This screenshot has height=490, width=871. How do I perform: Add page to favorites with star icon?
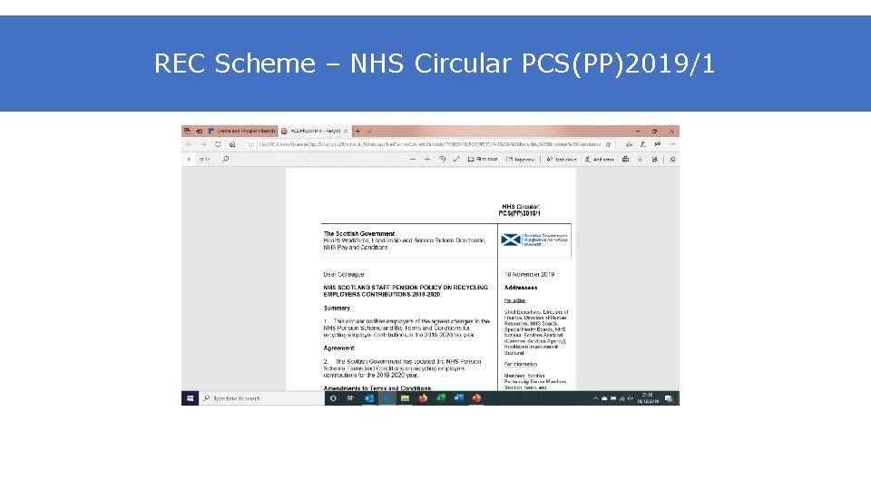(608, 144)
